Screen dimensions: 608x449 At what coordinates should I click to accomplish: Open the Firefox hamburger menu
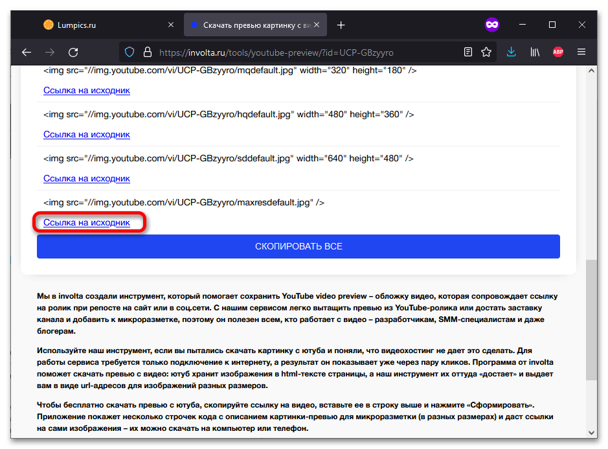tap(581, 52)
